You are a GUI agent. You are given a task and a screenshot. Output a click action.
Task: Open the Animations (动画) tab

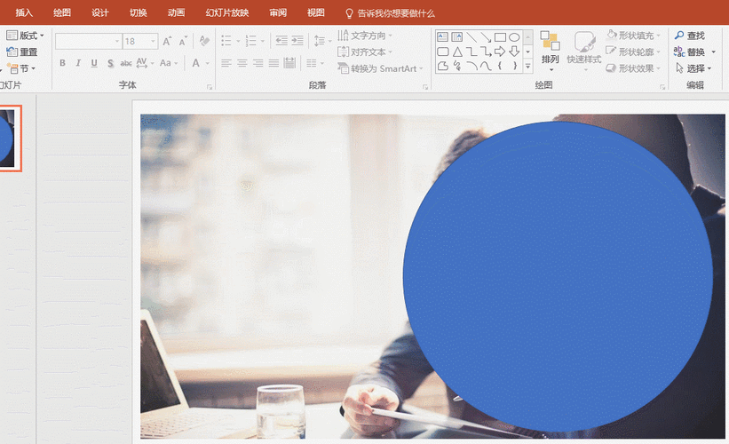coord(176,12)
